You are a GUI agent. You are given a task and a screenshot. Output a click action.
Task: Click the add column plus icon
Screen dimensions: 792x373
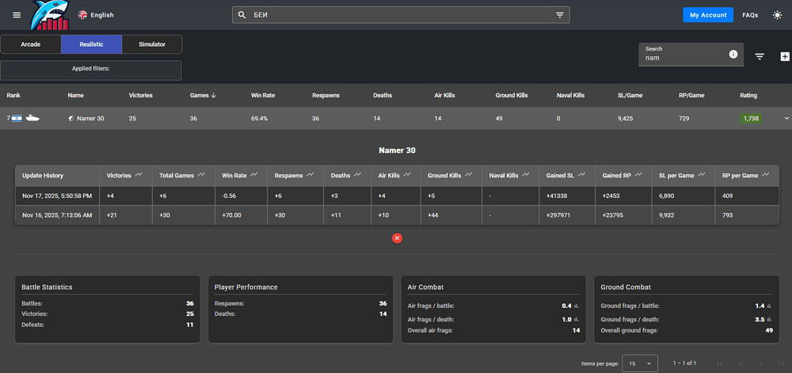coord(784,56)
